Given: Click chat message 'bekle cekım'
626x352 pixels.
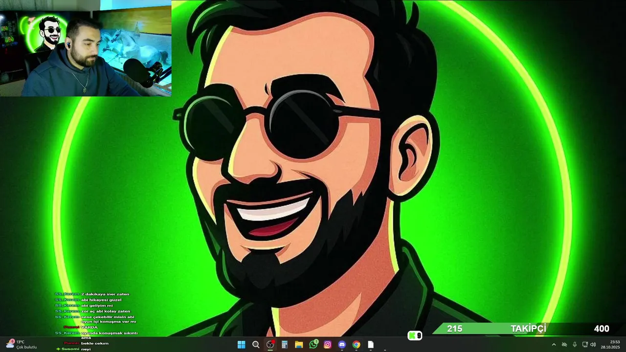Looking at the screenshot, I should tap(95, 343).
